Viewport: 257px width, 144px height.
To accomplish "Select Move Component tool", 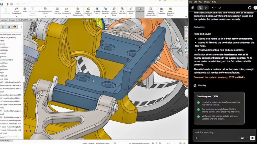I will tap(67, 11).
